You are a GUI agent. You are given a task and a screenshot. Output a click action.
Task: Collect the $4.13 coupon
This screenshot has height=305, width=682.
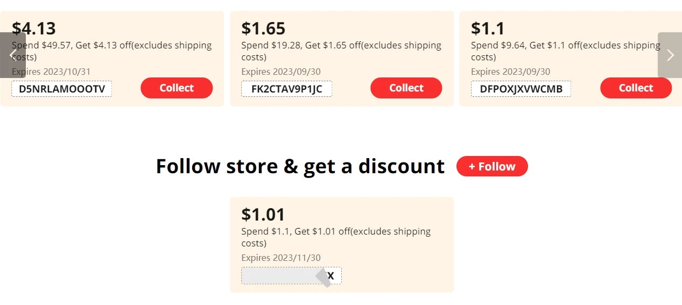tap(177, 88)
